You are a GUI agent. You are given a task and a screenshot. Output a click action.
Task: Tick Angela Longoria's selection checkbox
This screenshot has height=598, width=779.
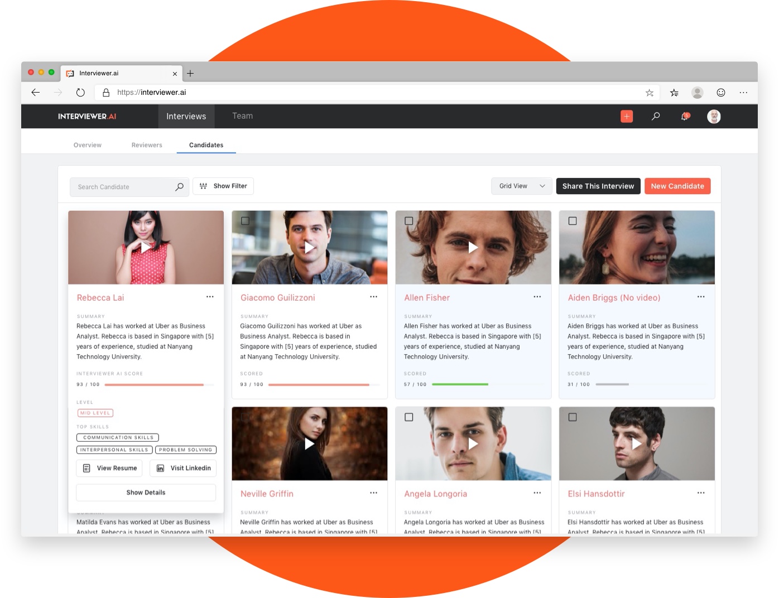click(x=409, y=417)
